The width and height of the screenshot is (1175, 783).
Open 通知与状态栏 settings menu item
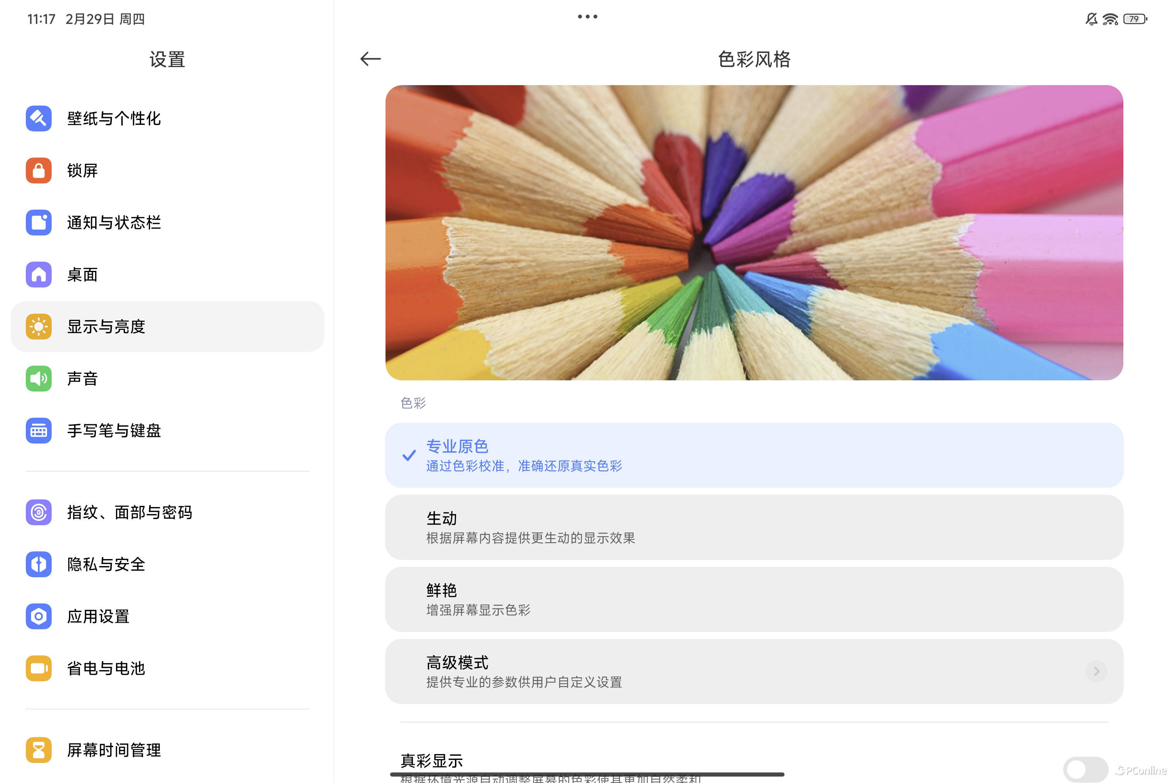114,223
